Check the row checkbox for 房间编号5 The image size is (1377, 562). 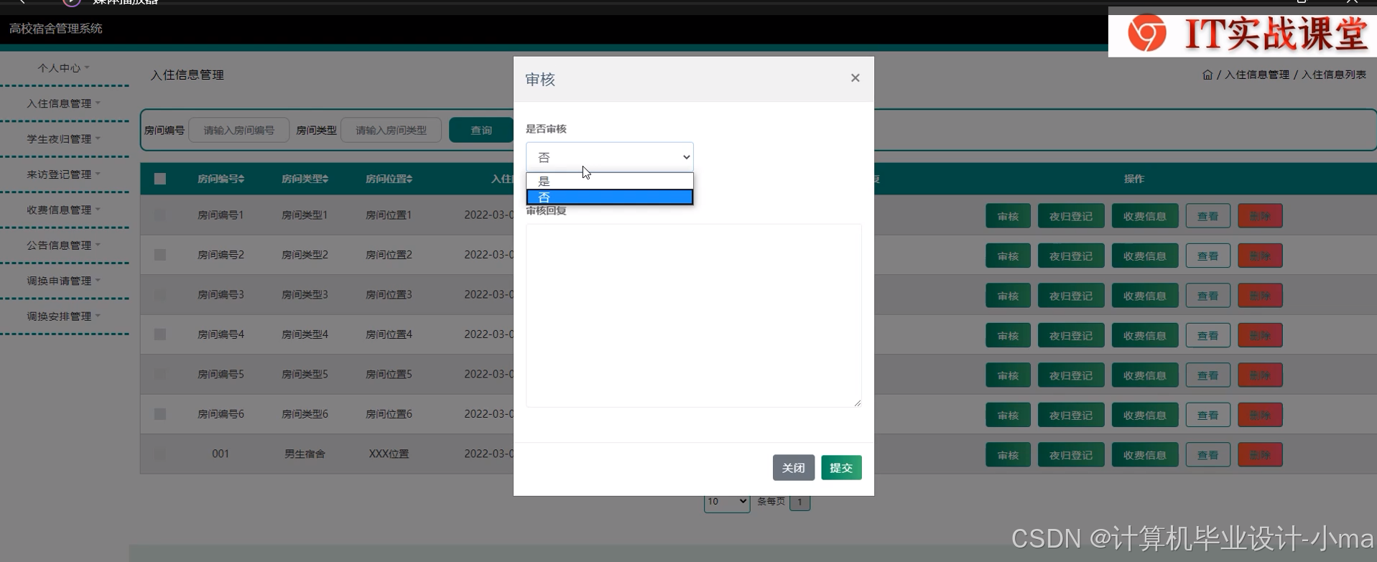pyautogui.click(x=160, y=374)
